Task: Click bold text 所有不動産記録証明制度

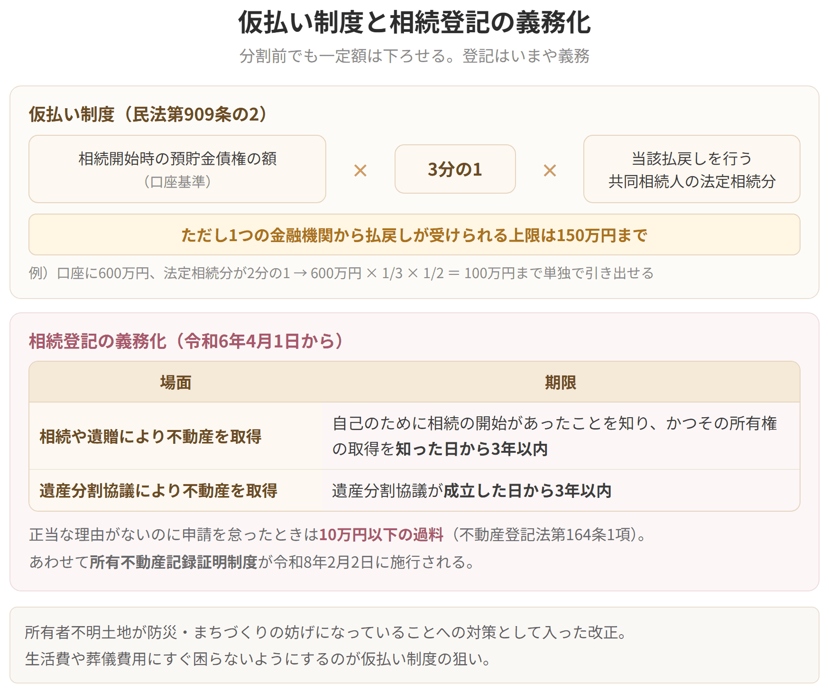Action: pos(174,562)
